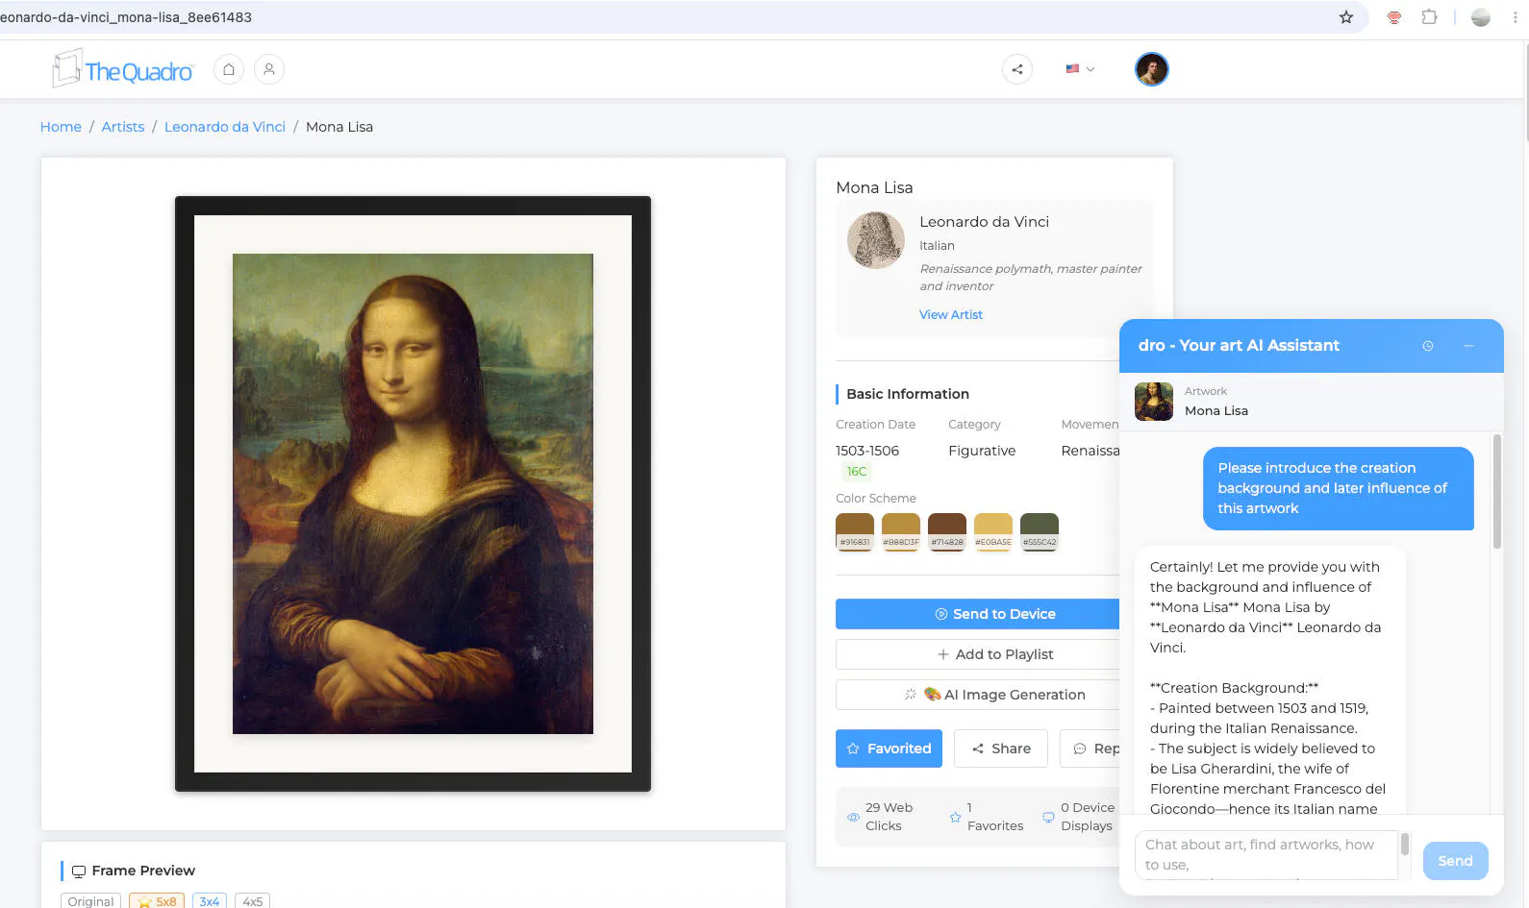The width and height of the screenshot is (1529, 908).
Task: Click Mona Lisa thumbnail in assistant panel
Action: click(x=1154, y=402)
